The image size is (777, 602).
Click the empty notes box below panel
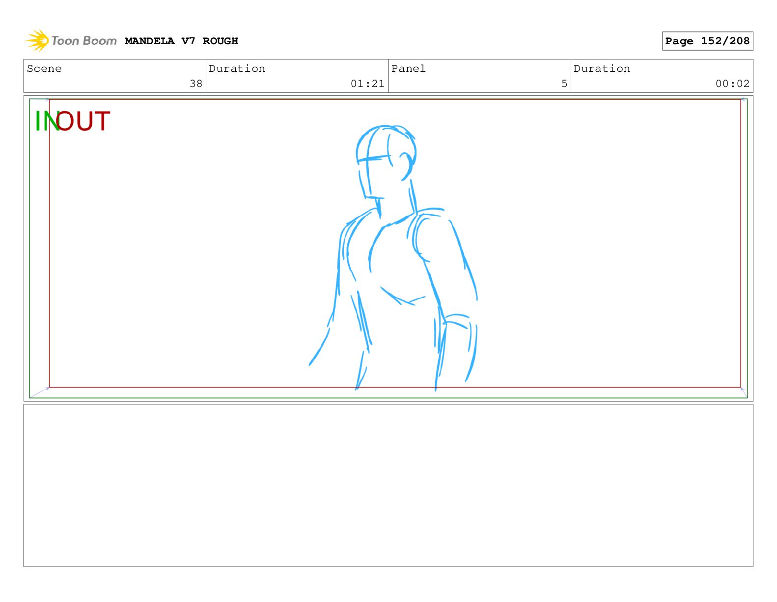pyautogui.click(x=388, y=485)
